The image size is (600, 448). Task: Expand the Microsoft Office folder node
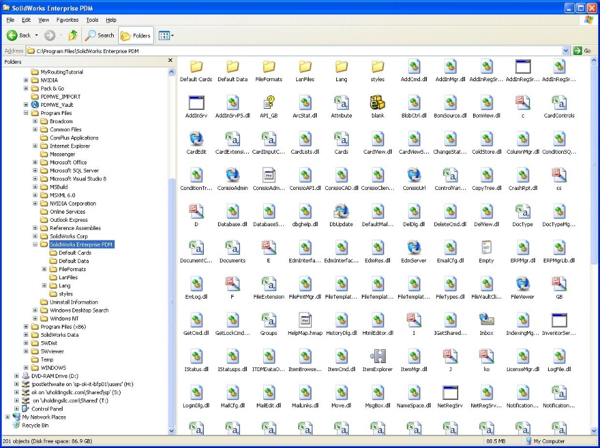pyautogui.click(x=35, y=162)
